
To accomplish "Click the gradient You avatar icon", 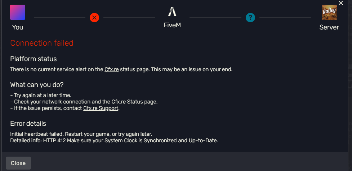I will tap(18, 12).
